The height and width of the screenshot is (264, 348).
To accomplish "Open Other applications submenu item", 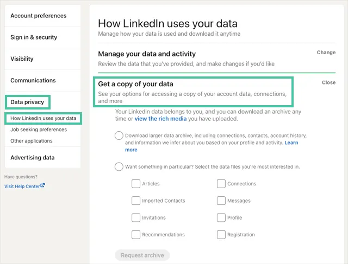I will point(32,141).
